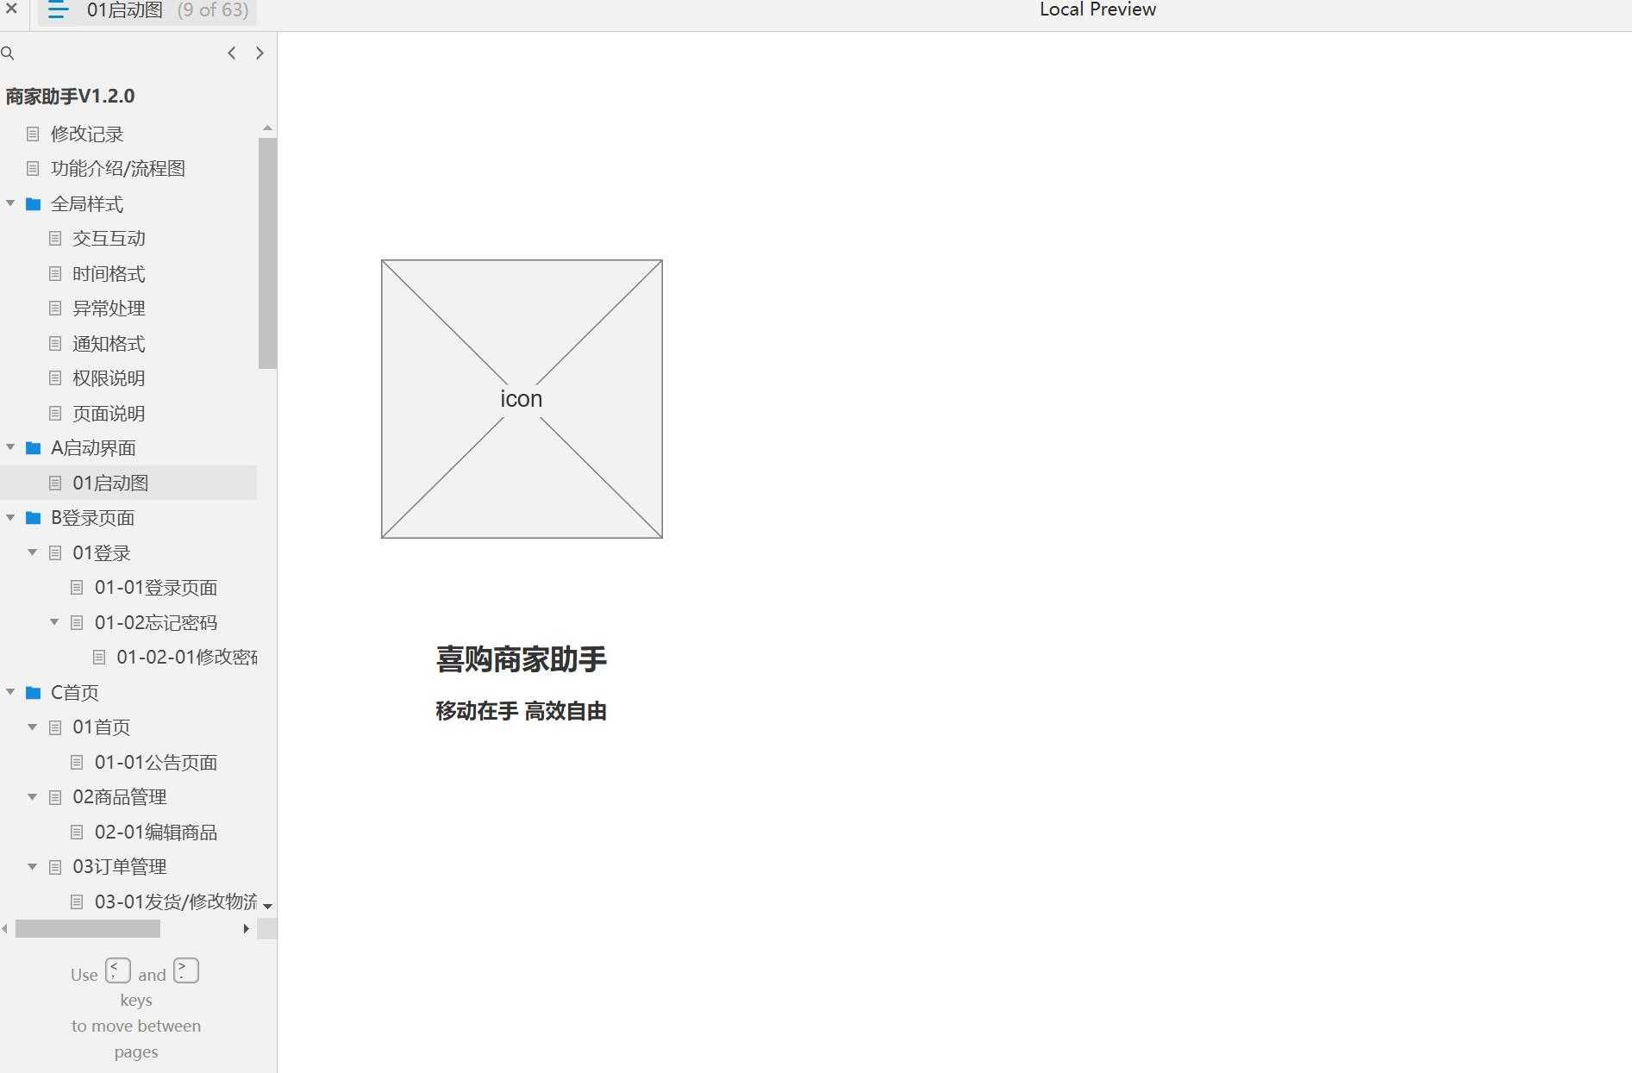Open the sitemap hamburger menu icon
This screenshot has width=1632, height=1073.
click(x=57, y=10)
